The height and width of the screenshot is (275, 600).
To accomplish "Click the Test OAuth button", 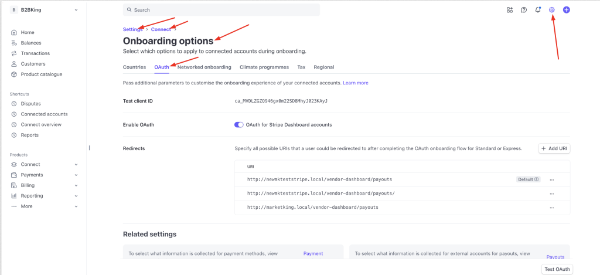I will pyautogui.click(x=557, y=269).
